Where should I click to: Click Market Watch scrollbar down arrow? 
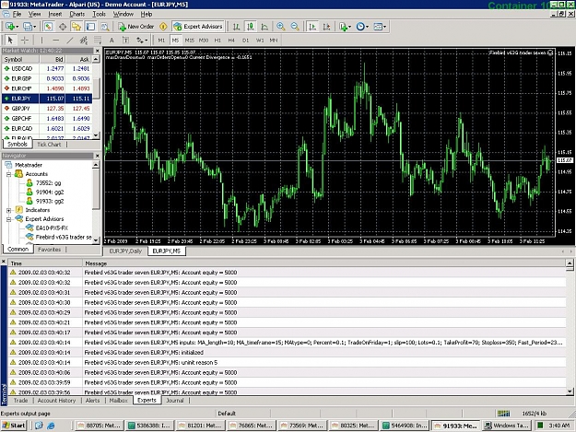tap(96, 135)
